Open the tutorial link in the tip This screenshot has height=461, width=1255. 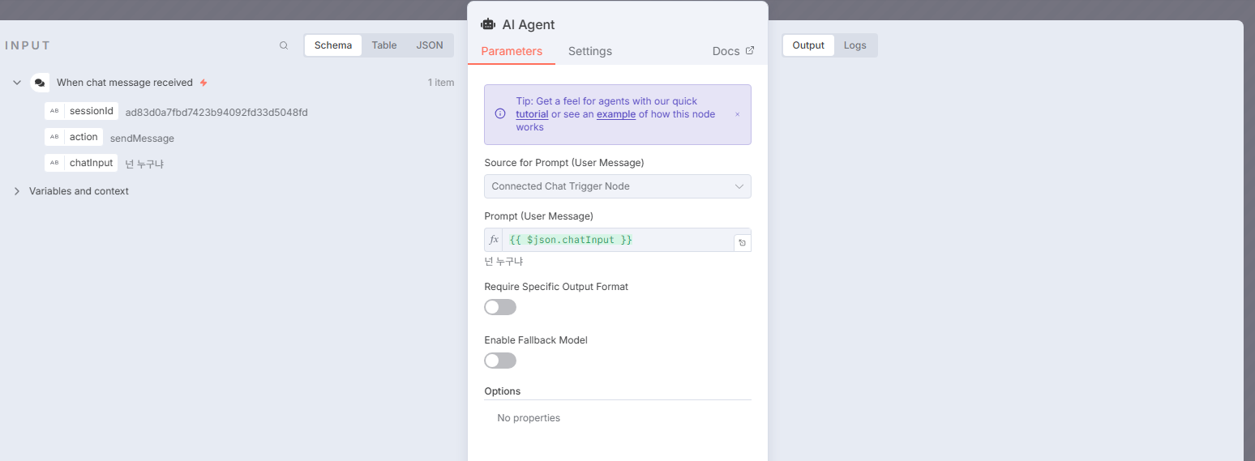click(x=532, y=114)
